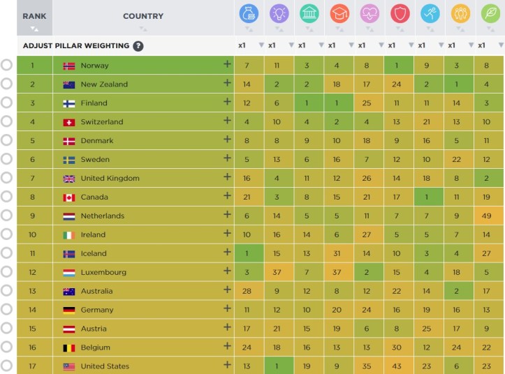
Task: Expand the Finland row with plus sign
Action: 226,102
